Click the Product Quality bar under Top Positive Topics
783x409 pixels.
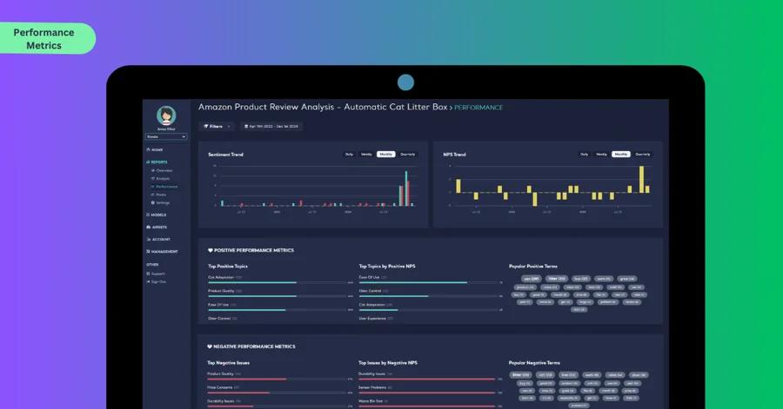252,296
